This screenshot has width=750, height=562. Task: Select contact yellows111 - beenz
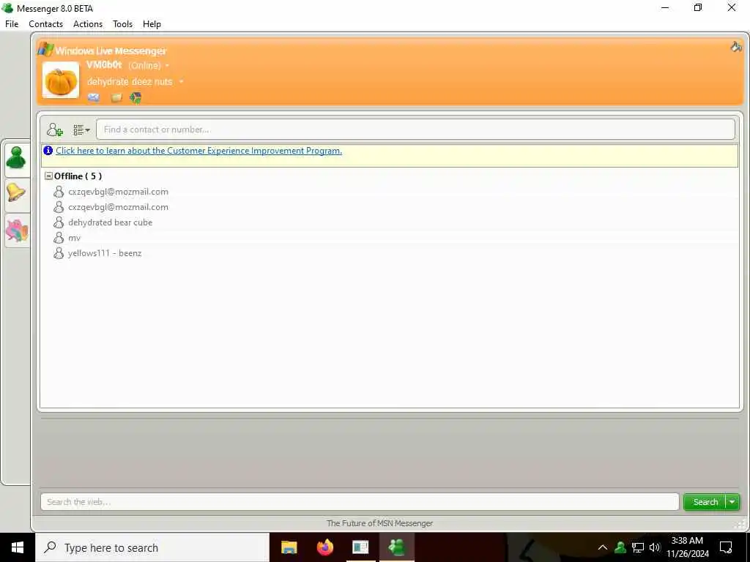[105, 253]
